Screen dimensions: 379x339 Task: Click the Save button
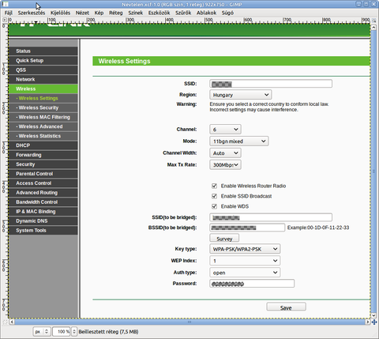click(286, 307)
